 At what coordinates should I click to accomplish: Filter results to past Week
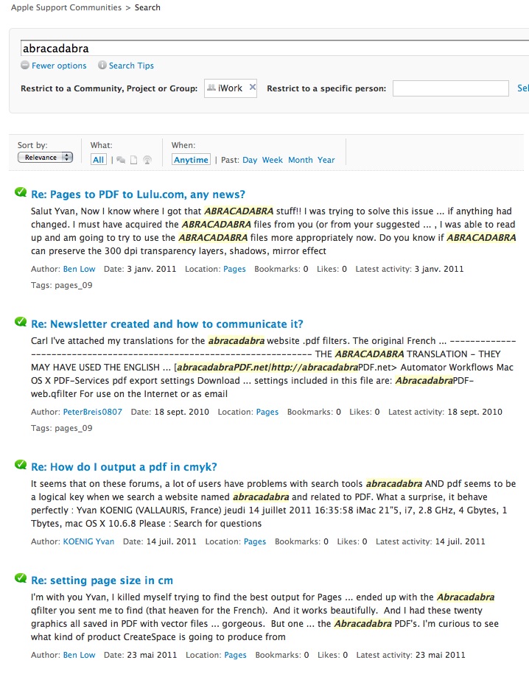(273, 160)
